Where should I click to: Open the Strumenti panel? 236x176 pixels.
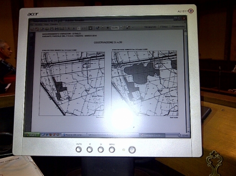coord(150,27)
